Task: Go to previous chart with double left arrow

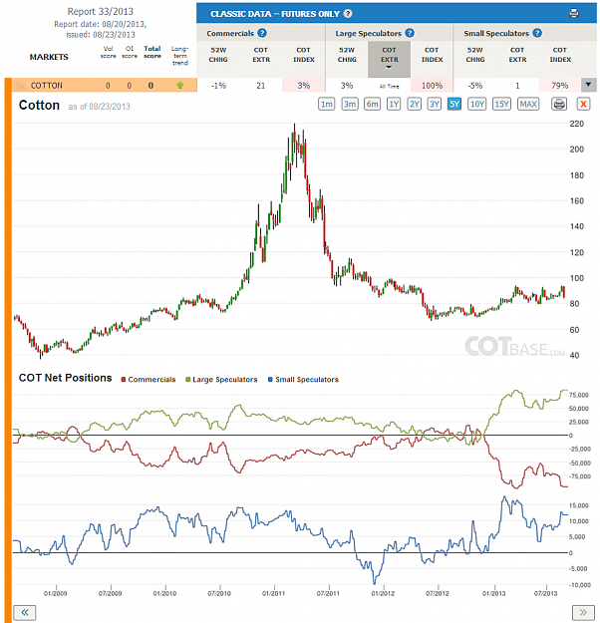Action: coord(25,612)
